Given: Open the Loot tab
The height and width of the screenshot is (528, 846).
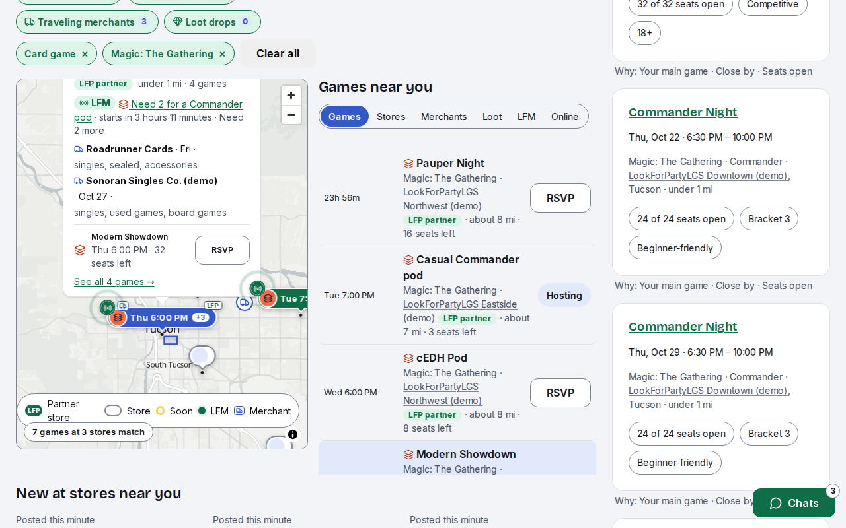Looking at the screenshot, I should point(492,117).
